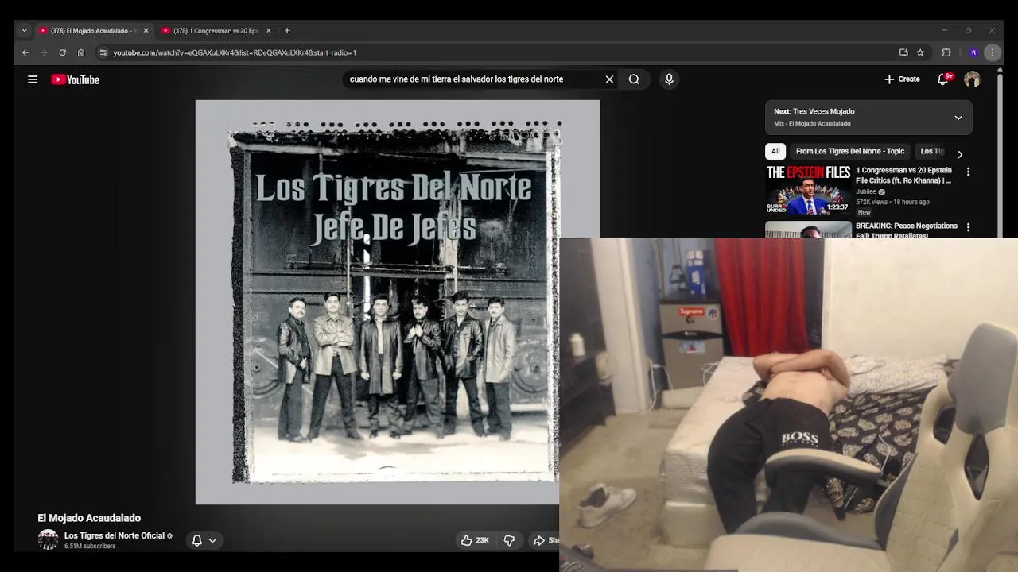
Task: Click Mix - El Mojado Acaudalado subtitle
Action: tap(812, 124)
